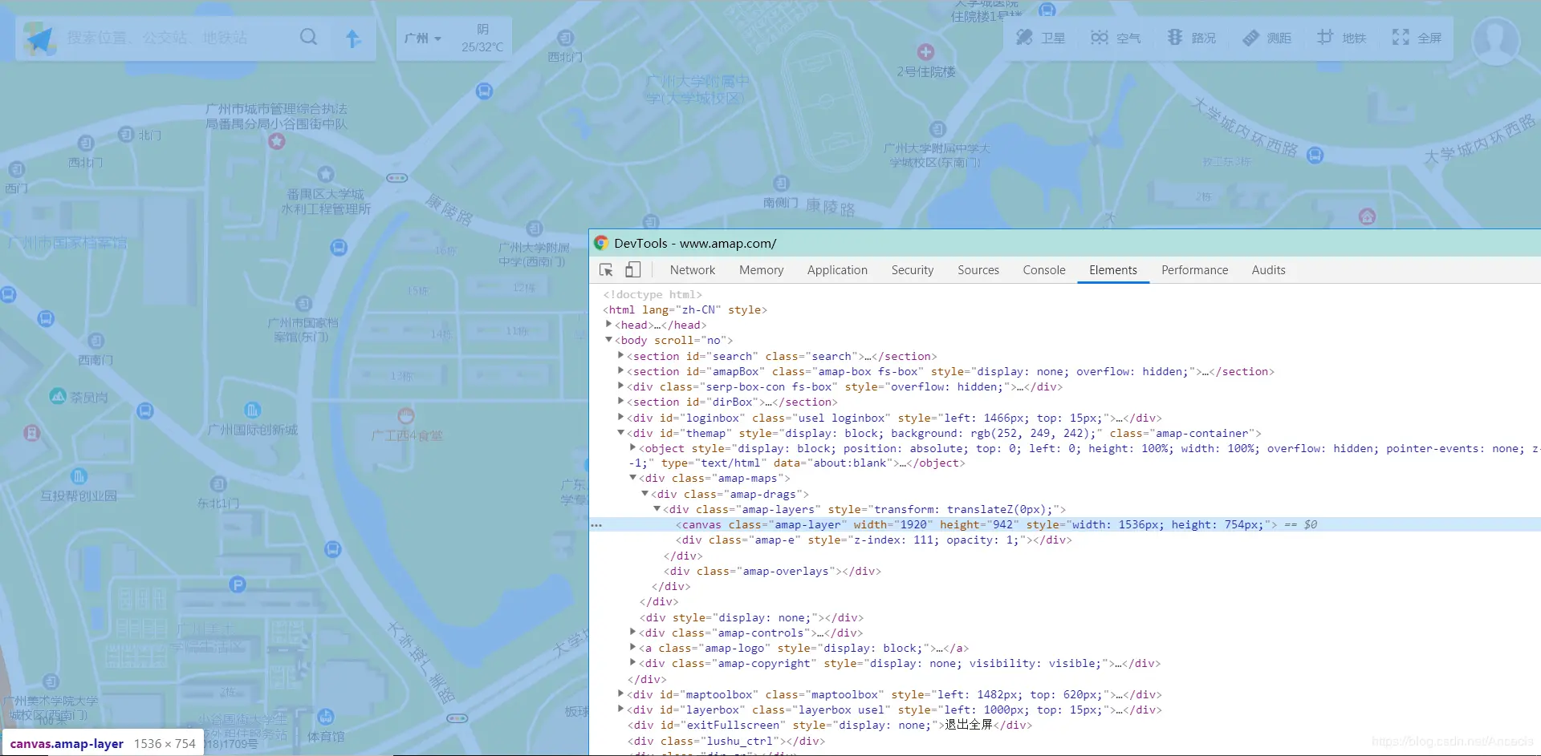Enable the 卫星 satellite layer
This screenshot has height=756, width=1541.
[x=1041, y=38]
